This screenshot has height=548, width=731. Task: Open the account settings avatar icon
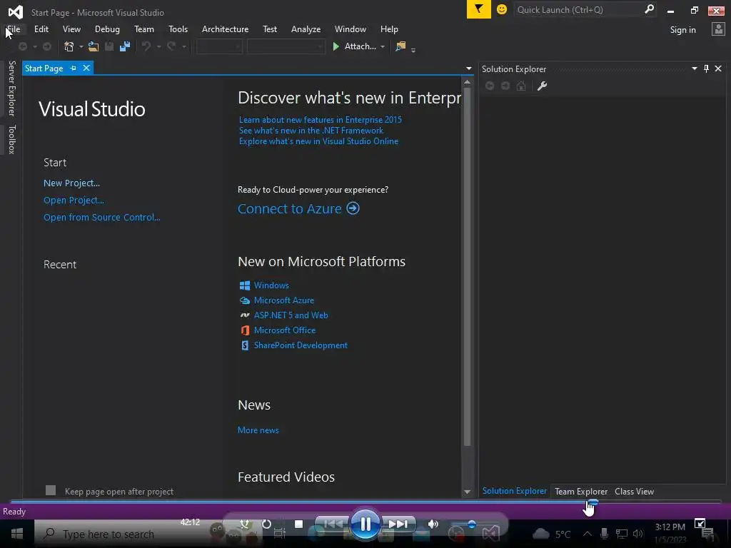tap(718, 29)
